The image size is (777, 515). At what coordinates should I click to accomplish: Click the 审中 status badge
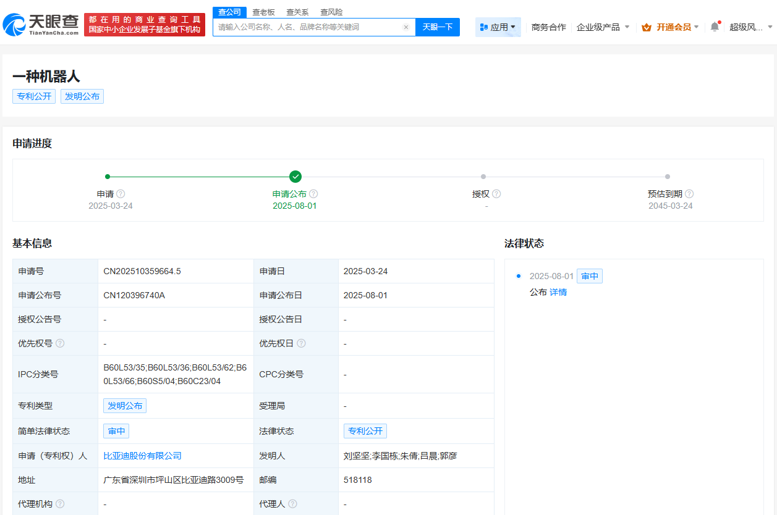(589, 276)
